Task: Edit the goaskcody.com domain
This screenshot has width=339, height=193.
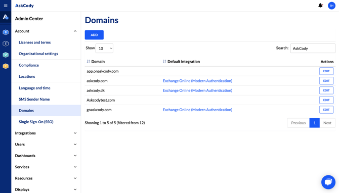Action: 326,110
